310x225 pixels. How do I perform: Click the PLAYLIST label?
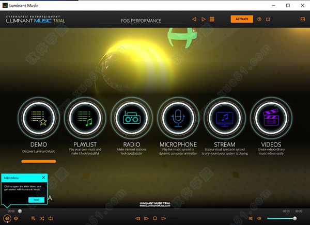click(x=85, y=144)
